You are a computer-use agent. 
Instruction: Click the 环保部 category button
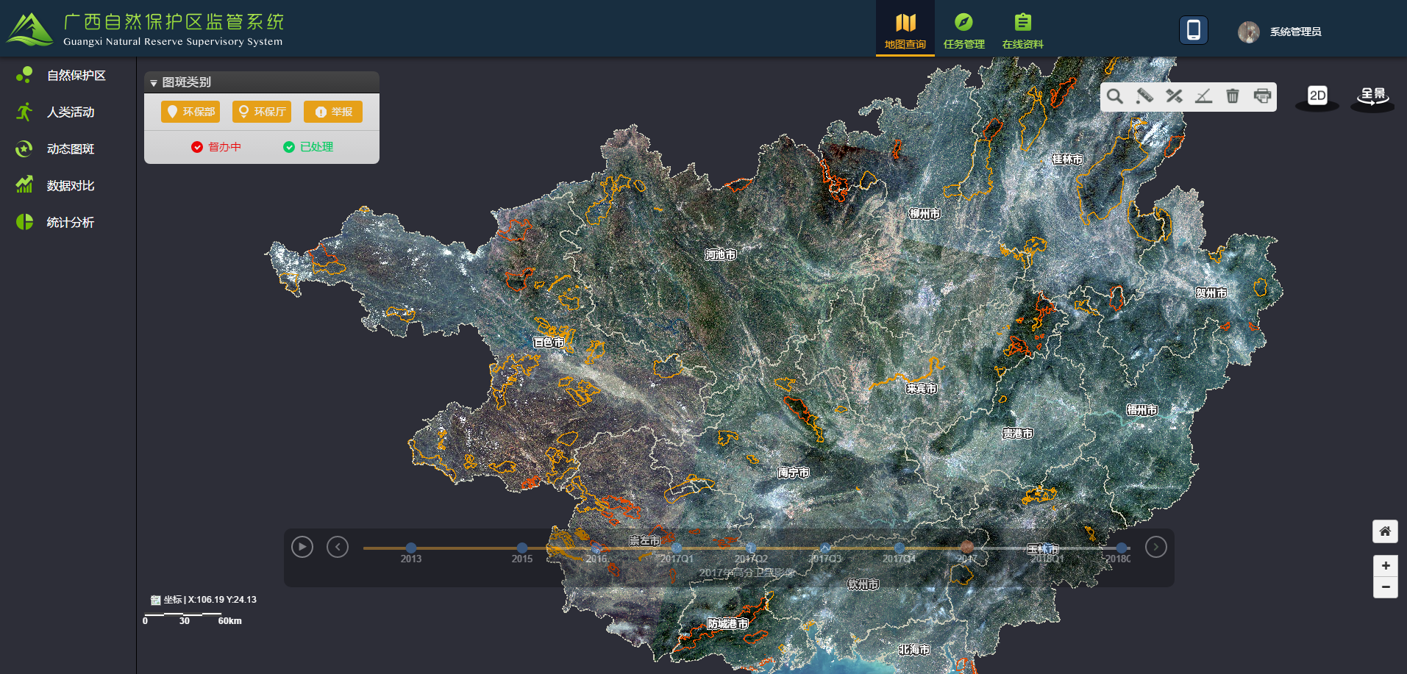(x=190, y=112)
